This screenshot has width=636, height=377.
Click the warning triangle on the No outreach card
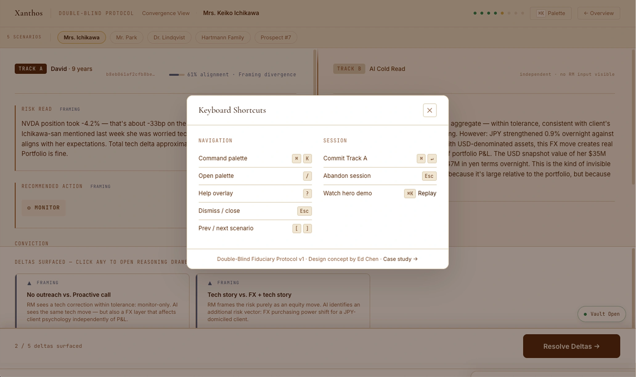29,282
